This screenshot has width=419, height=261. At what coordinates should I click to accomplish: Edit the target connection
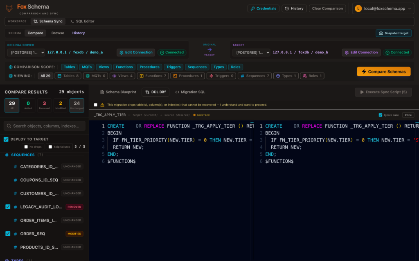coord(361,53)
